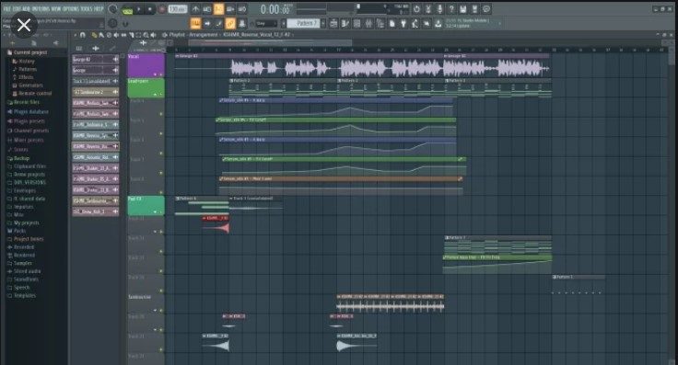Toggle wait for input before recording

pos(207,8)
